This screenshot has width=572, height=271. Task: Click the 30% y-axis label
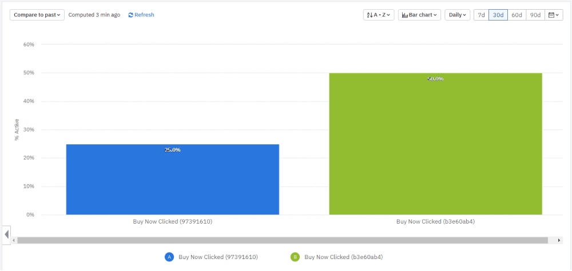point(29,130)
